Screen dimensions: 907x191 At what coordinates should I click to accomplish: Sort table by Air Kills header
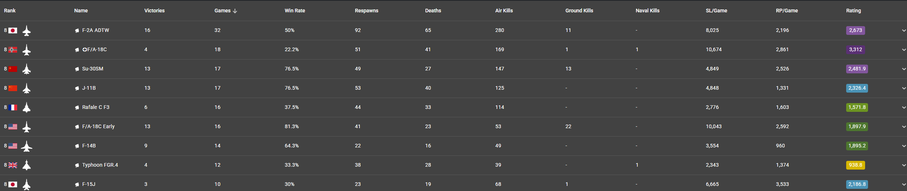(504, 11)
